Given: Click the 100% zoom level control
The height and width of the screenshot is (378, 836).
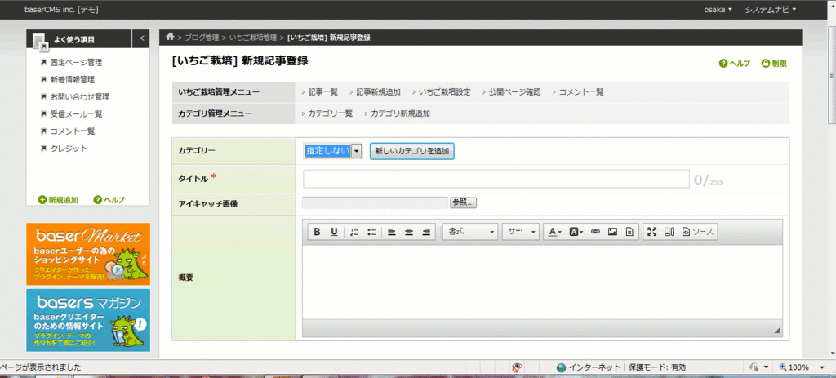Looking at the screenshot, I should pos(794,367).
